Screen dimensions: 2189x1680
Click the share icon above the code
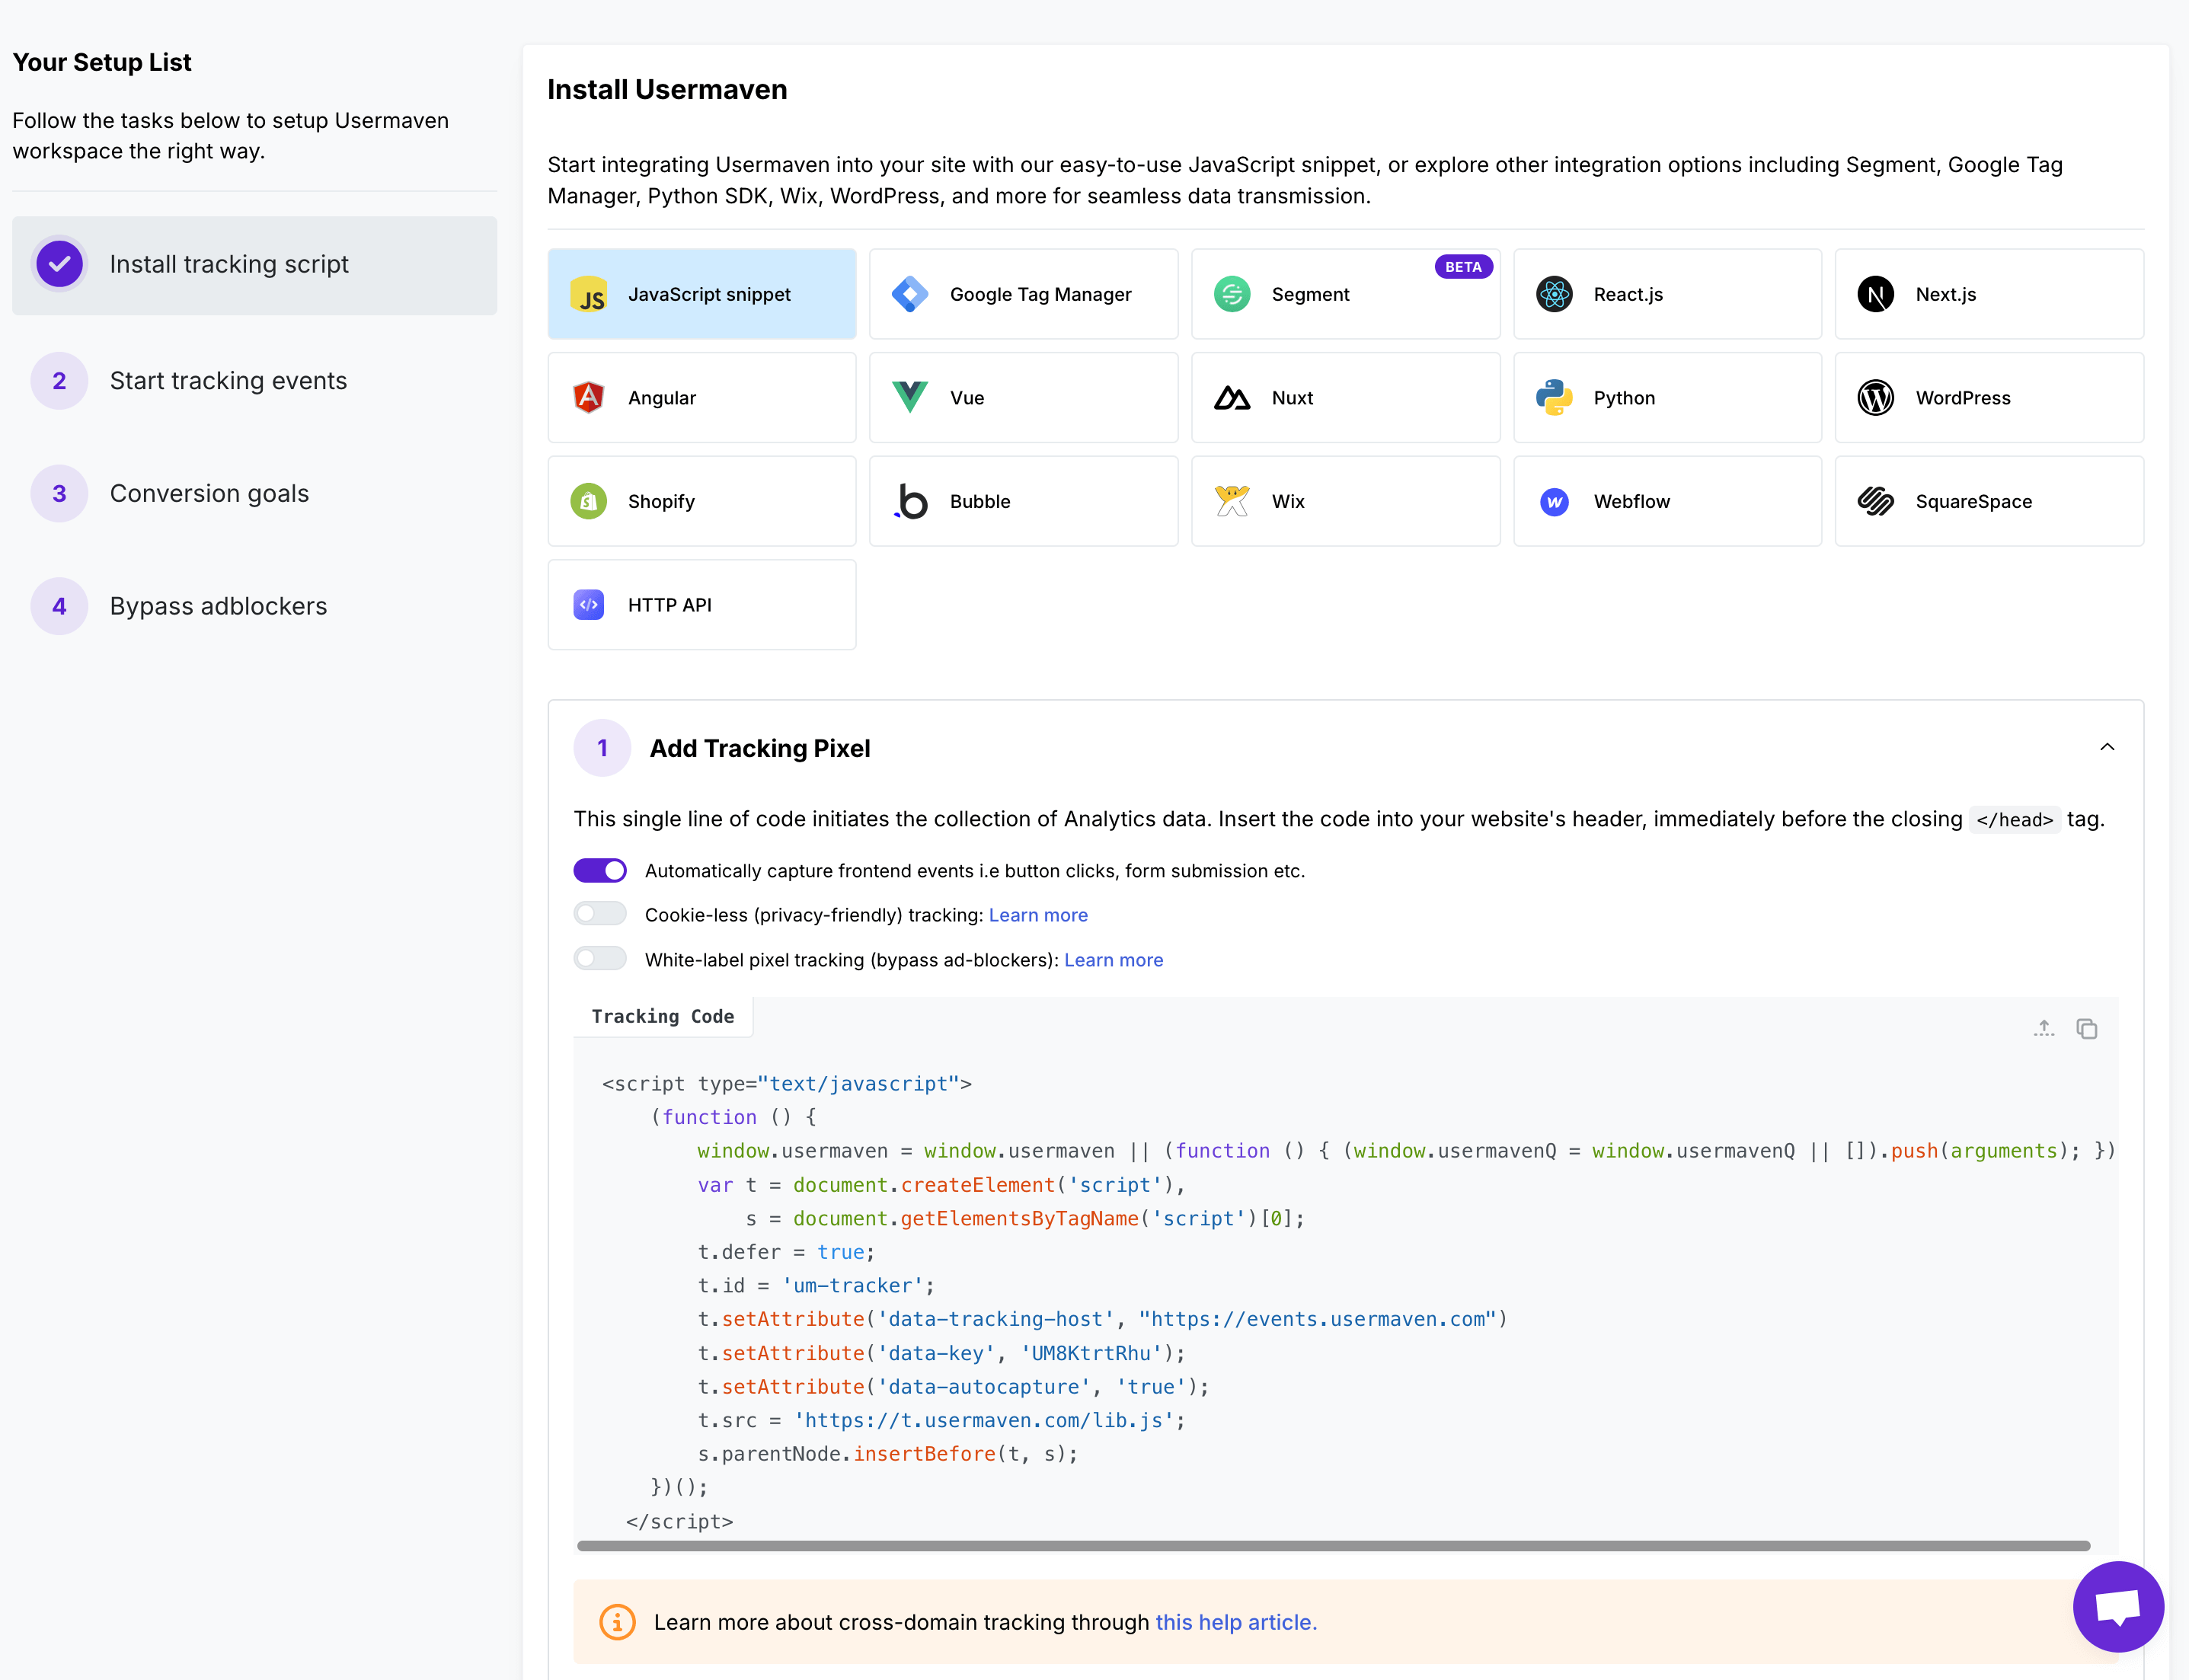pos(2043,1029)
